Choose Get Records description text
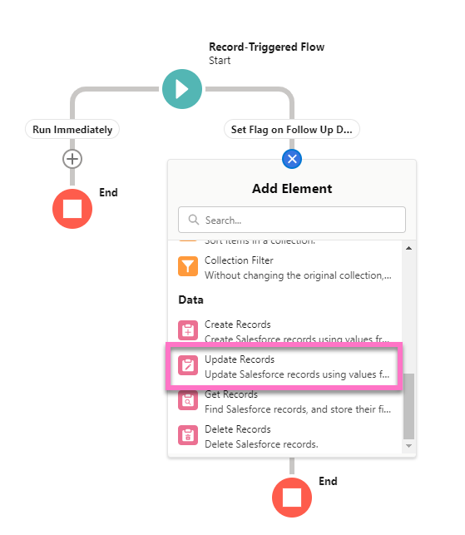Image resolution: width=465 pixels, height=535 pixels. (298, 409)
